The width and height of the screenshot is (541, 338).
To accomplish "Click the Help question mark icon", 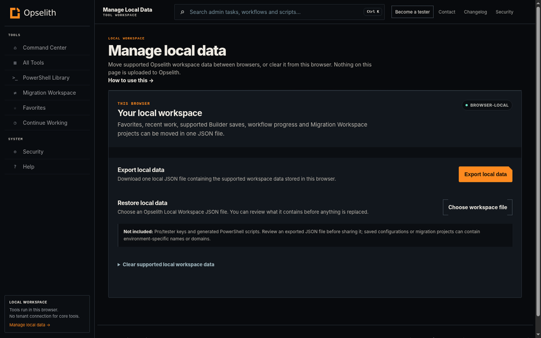I will [15, 167].
